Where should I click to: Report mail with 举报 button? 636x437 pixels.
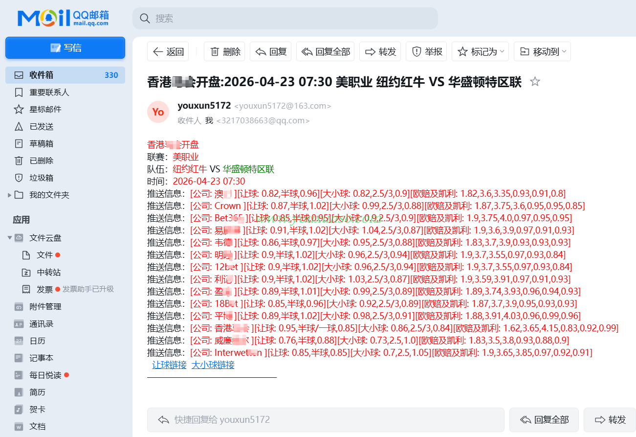click(x=427, y=51)
